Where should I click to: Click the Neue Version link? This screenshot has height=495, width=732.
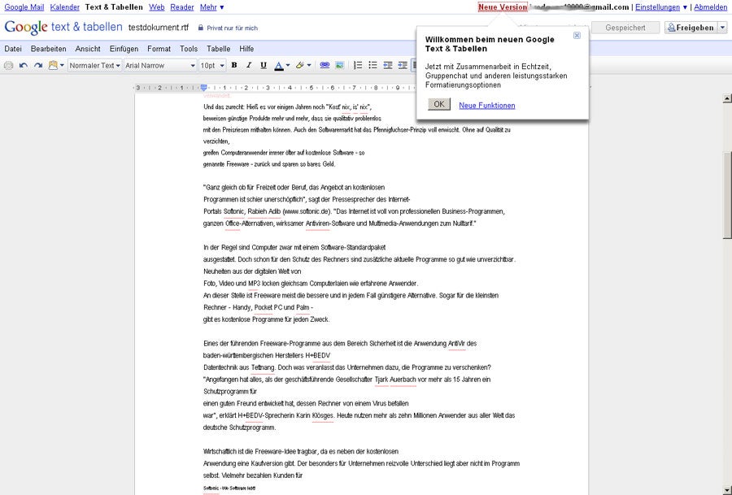[x=503, y=7]
